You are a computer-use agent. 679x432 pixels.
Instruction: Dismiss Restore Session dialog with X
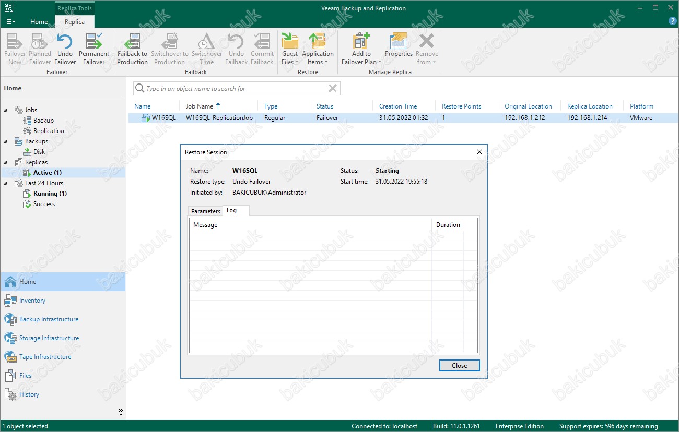tap(479, 152)
